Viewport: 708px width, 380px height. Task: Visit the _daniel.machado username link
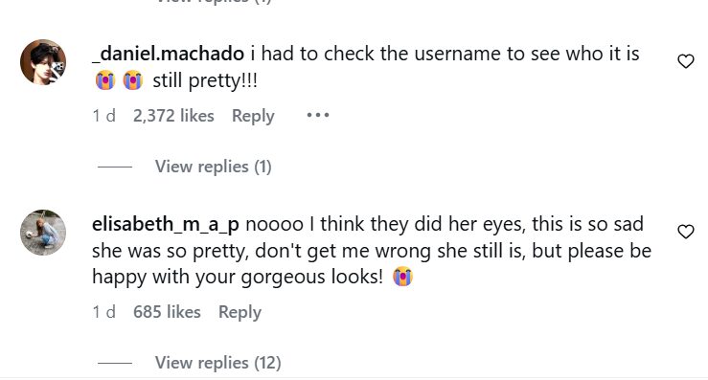click(x=168, y=54)
